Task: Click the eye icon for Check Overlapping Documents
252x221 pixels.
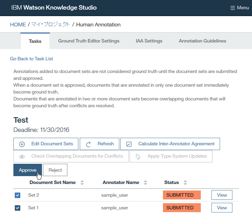Action: tap(22, 157)
